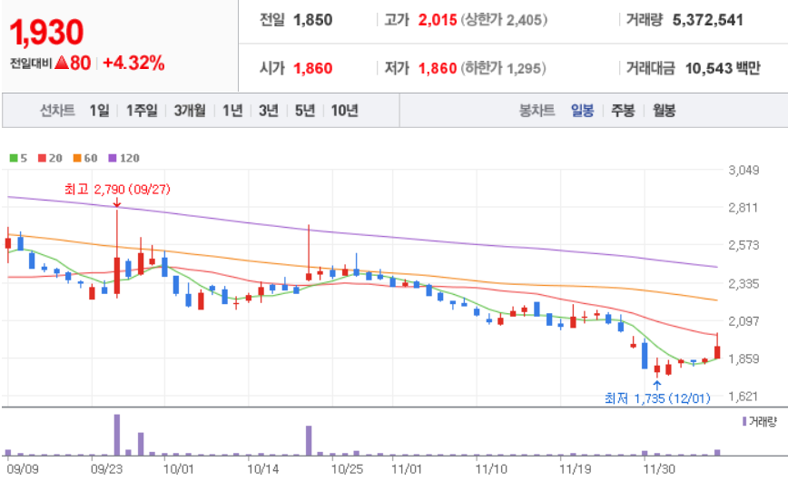
Task: Click the purple 120-day average legend swatch
Action: click(113, 158)
